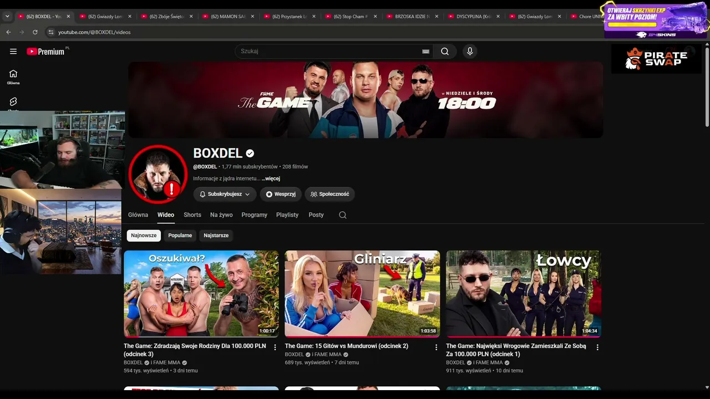Expand the Subskrybujesz subscription dropdown
Screen dimensions: 710x399
pos(225,195)
